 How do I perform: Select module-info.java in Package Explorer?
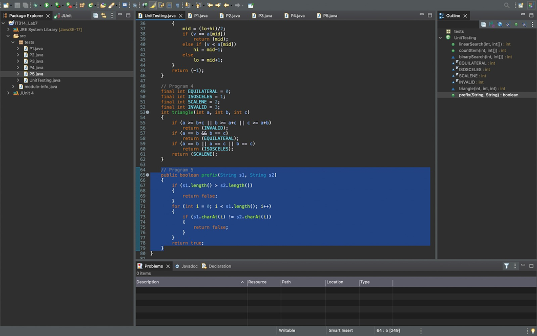click(40, 87)
